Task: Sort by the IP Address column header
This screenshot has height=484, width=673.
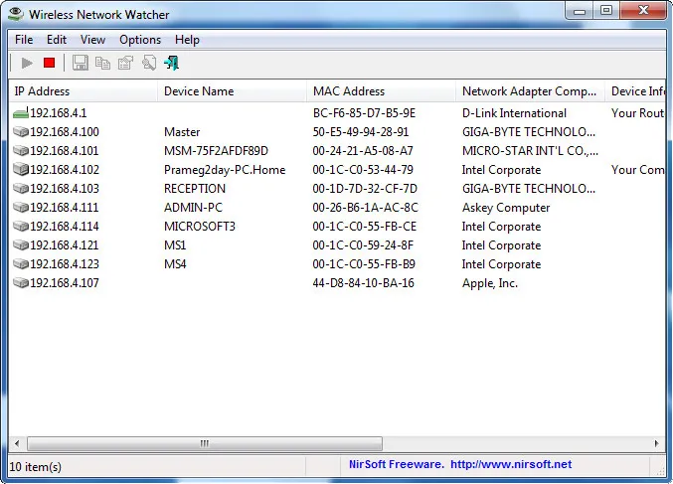Action: [x=84, y=91]
